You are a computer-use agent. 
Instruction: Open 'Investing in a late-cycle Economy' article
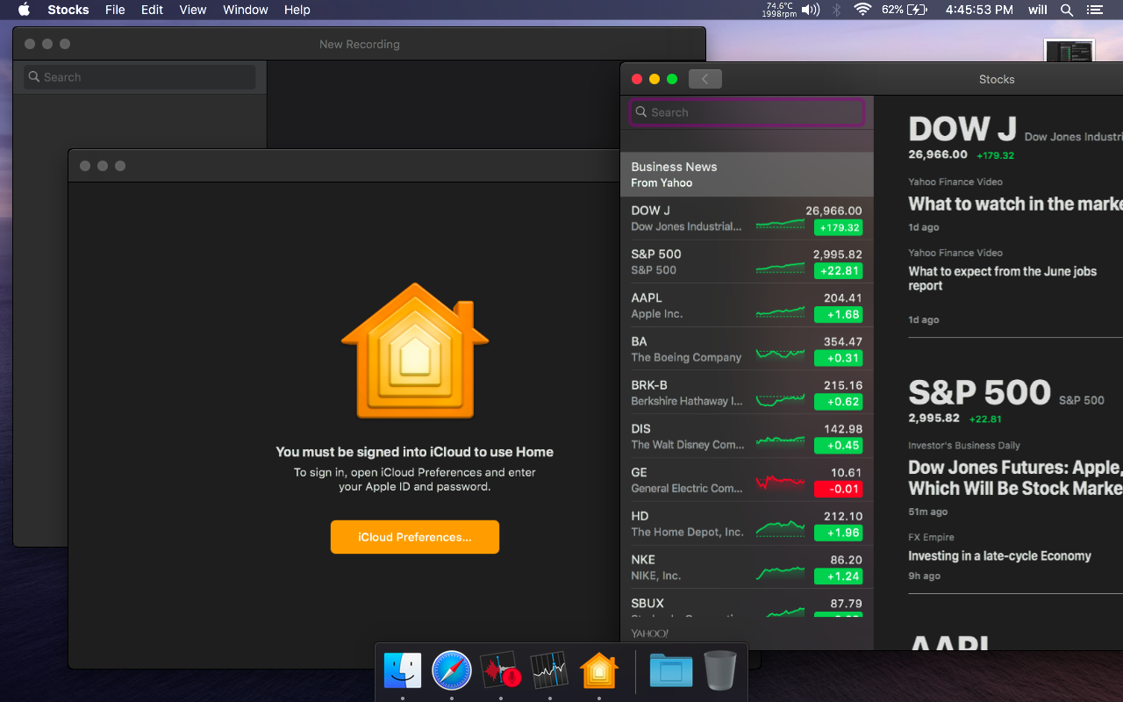click(x=999, y=555)
